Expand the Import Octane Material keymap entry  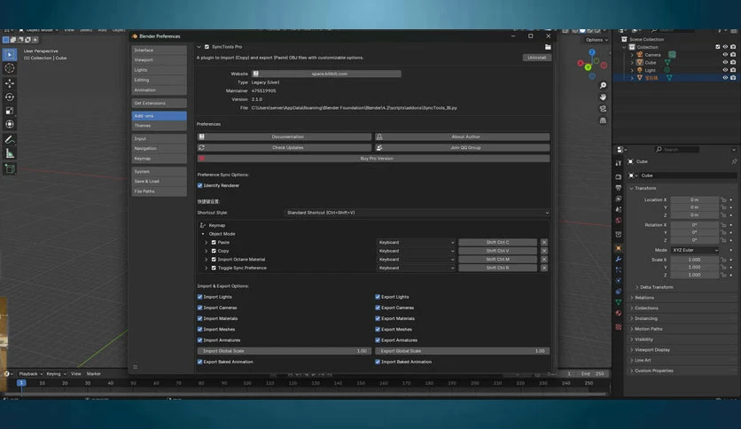[x=206, y=260]
